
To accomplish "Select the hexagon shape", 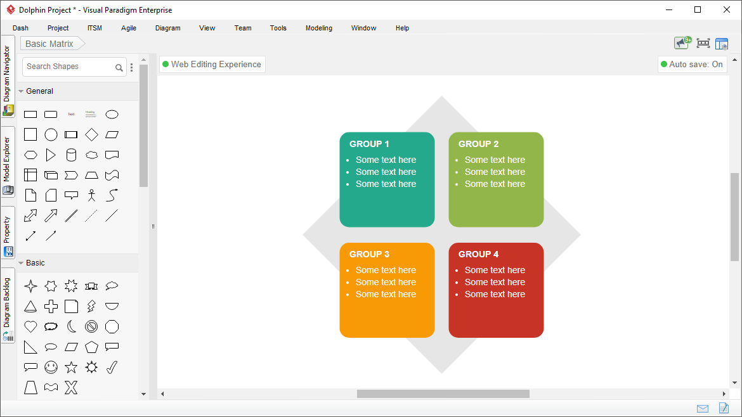I will pyautogui.click(x=30, y=155).
